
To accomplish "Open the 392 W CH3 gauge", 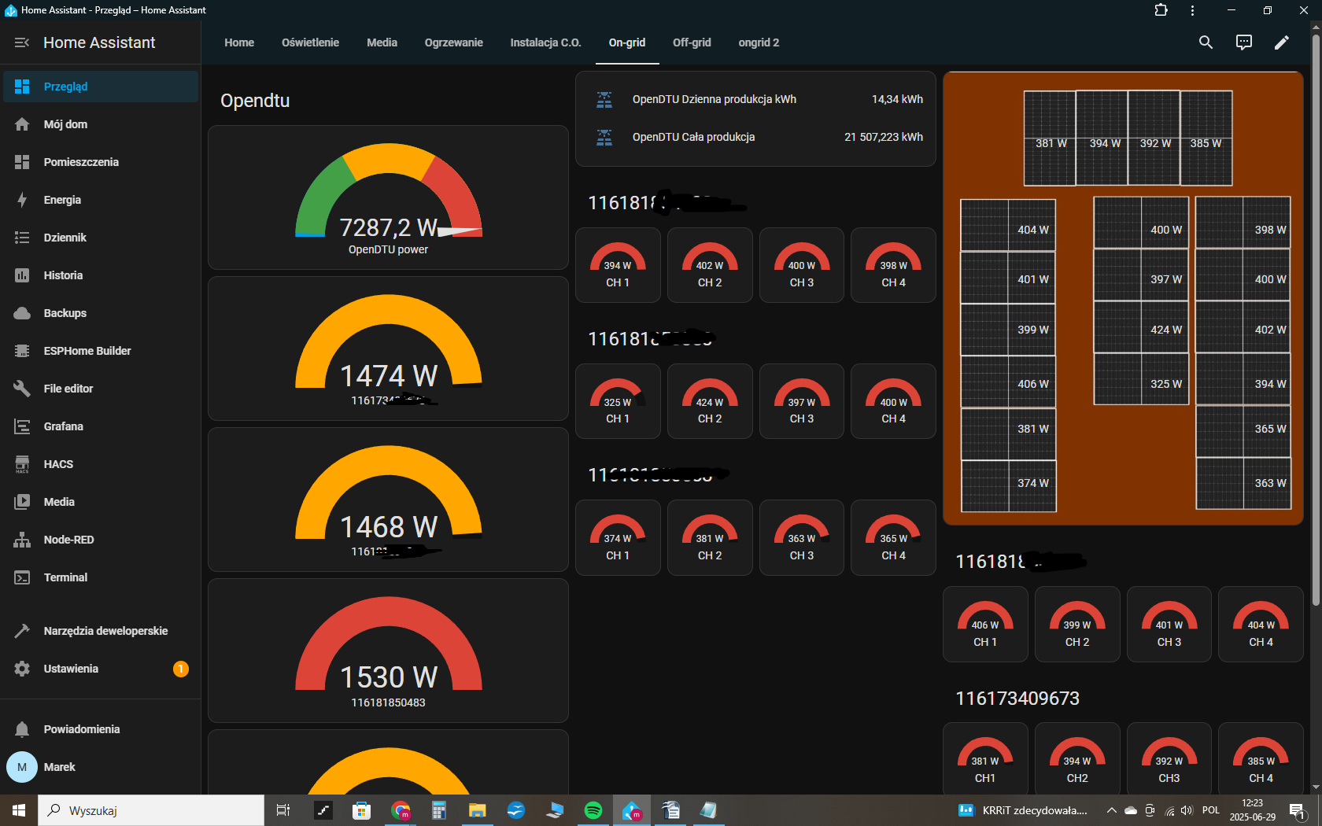I will (x=1169, y=760).
